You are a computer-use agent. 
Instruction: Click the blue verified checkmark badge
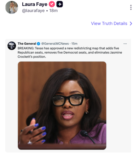[38, 44]
